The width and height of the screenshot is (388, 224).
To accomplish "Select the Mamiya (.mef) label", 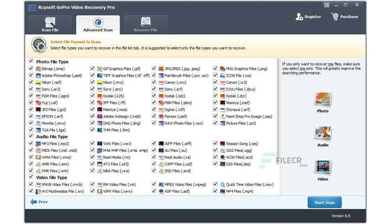I will [x=238, y=103].
